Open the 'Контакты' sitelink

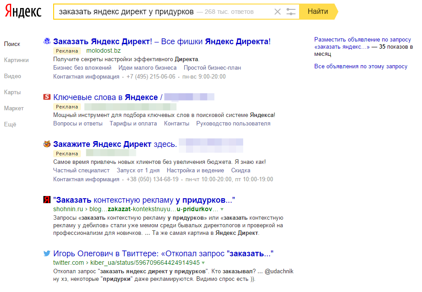coord(177,123)
